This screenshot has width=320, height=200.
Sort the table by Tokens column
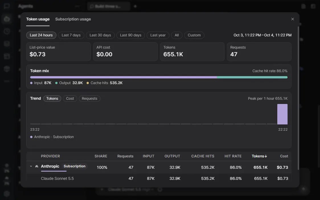point(259,156)
